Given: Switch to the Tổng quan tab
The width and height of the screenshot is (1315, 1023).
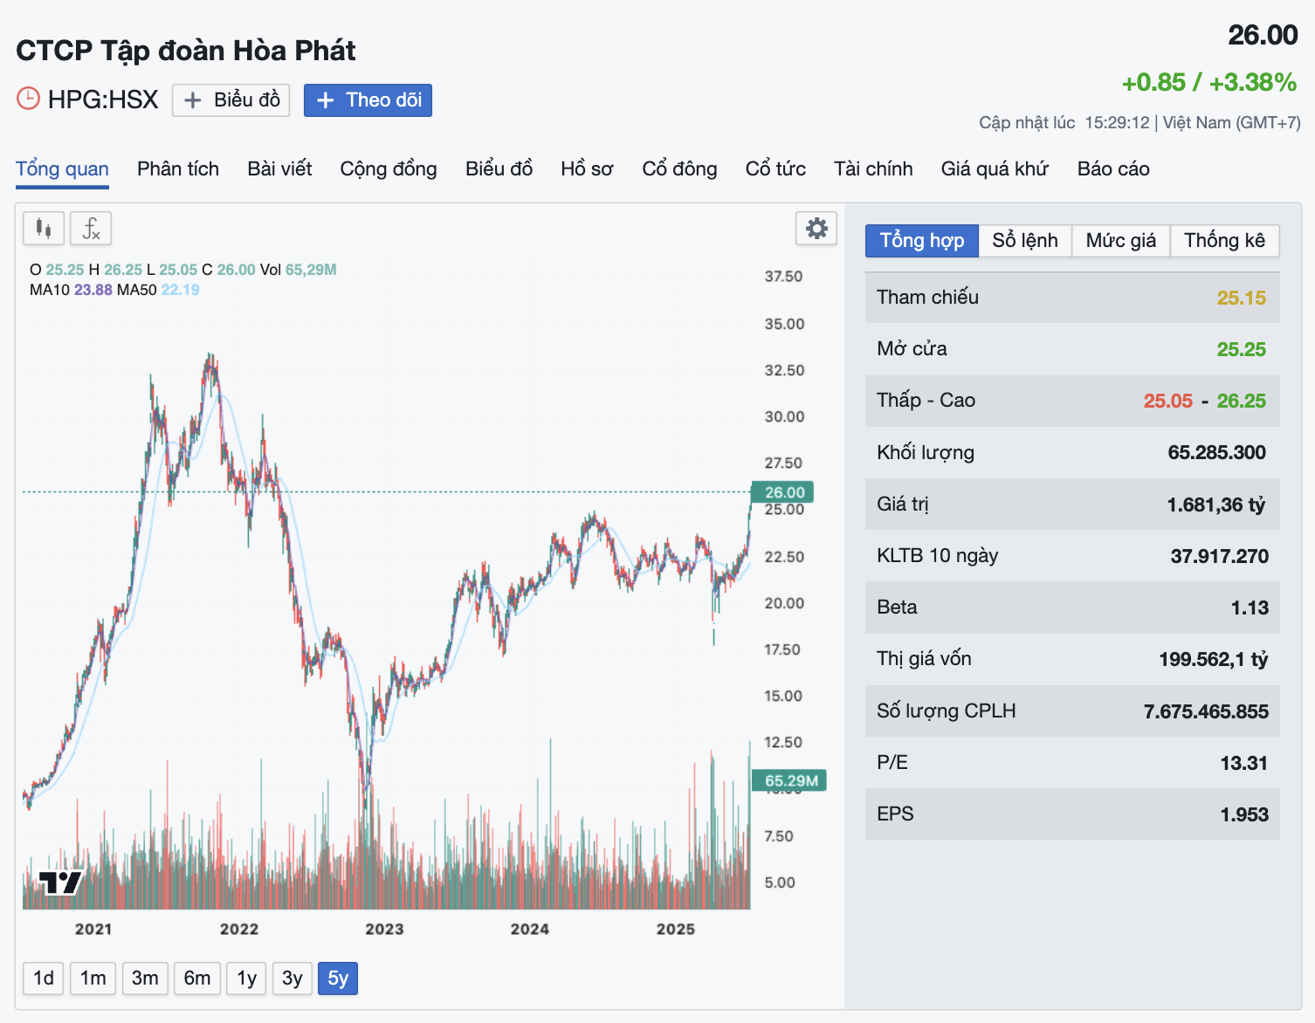Looking at the screenshot, I should click(x=62, y=168).
